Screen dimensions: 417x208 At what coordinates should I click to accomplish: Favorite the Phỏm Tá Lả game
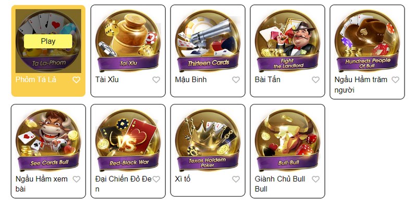tap(76, 80)
